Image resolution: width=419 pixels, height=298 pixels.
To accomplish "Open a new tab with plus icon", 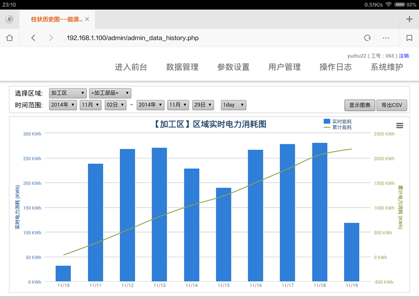I will pyautogui.click(x=409, y=19).
